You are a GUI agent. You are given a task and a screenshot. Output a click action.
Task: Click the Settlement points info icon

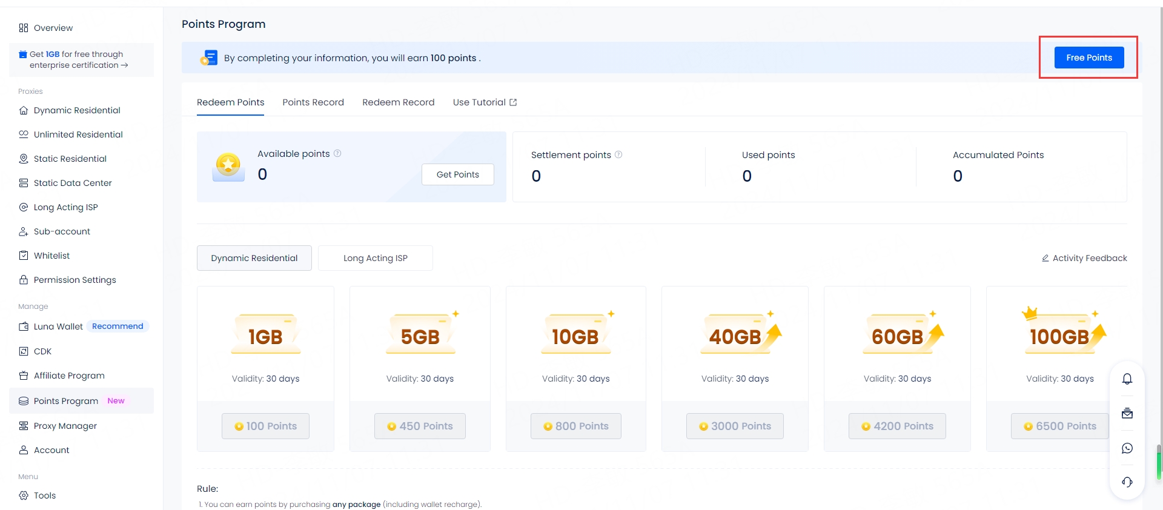click(x=618, y=155)
